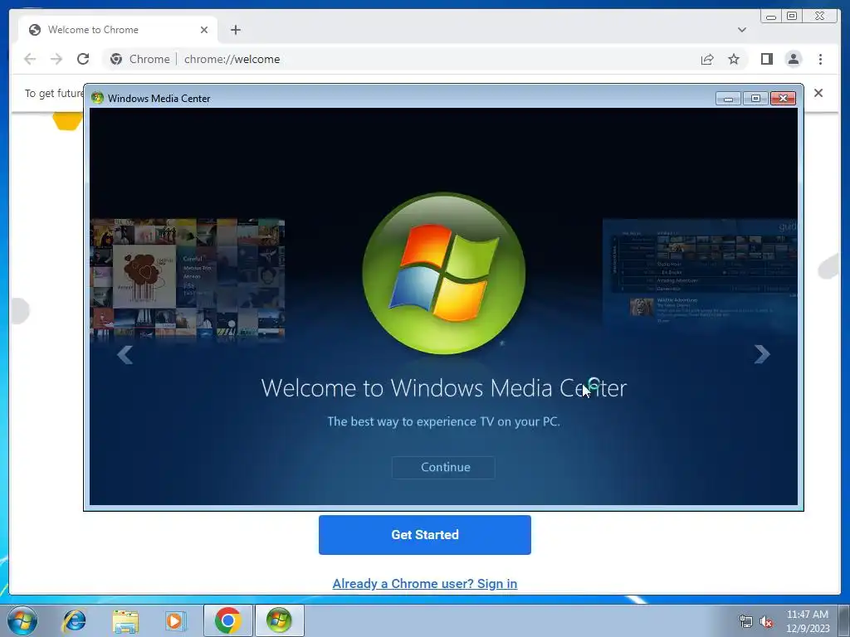Screen dimensions: 850x637
Task: Go back in Chrome
Action: pyautogui.click(x=30, y=59)
